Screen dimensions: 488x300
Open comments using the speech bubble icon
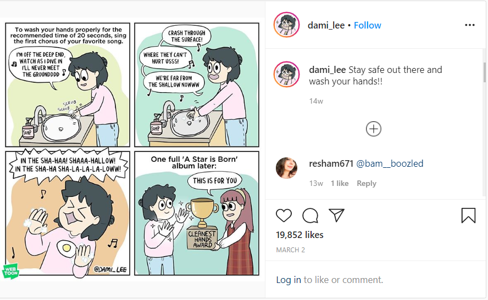point(310,215)
